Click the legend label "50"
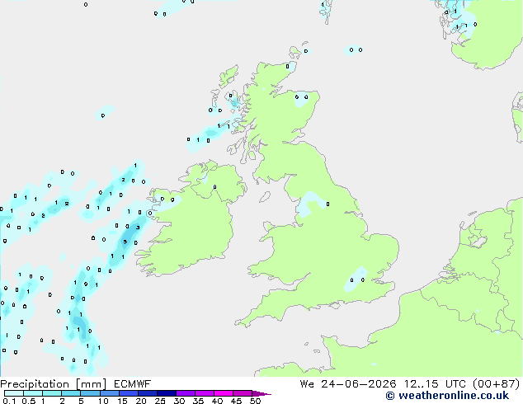This screenshot has width=523, height=404. click(x=255, y=401)
